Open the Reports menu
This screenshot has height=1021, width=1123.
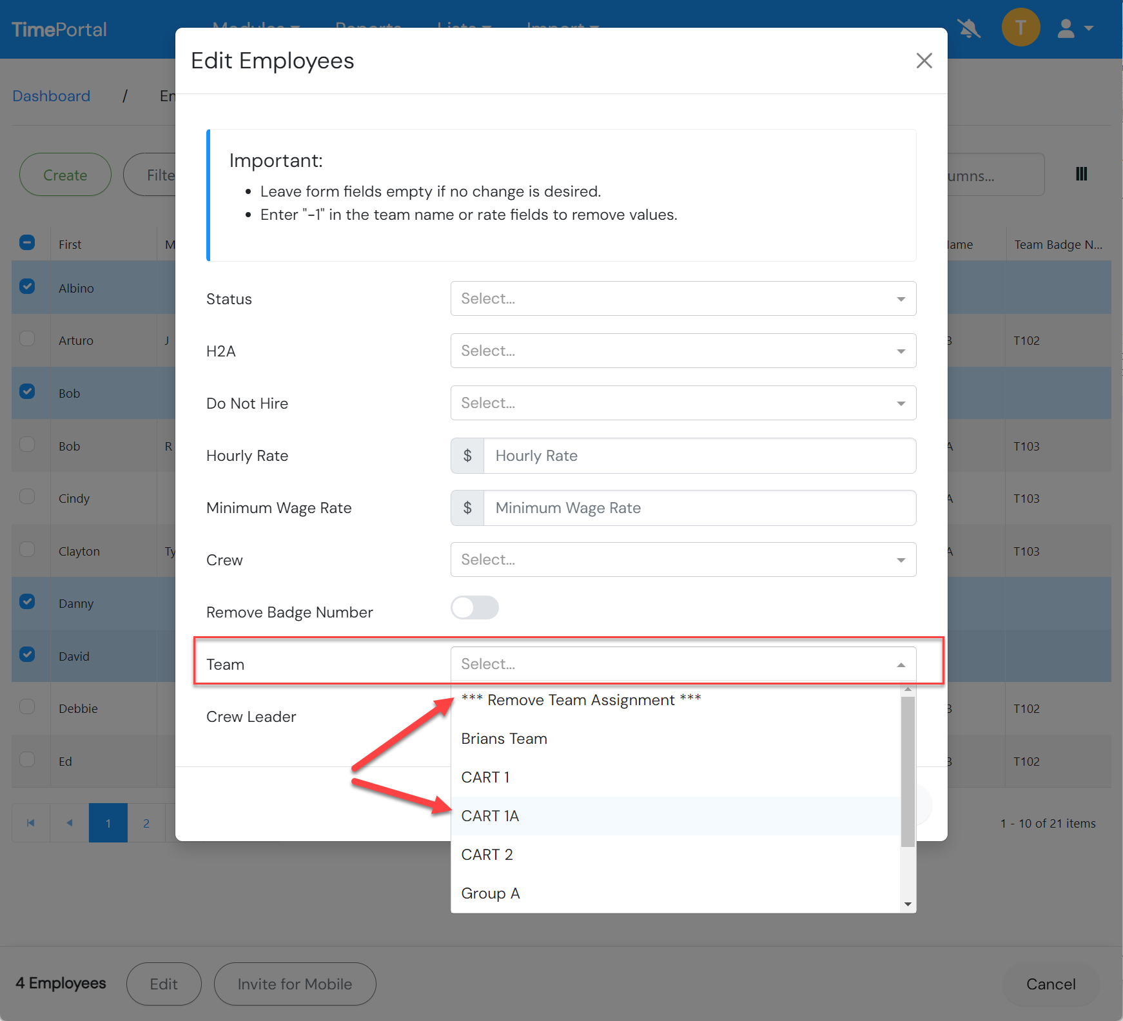368,28
